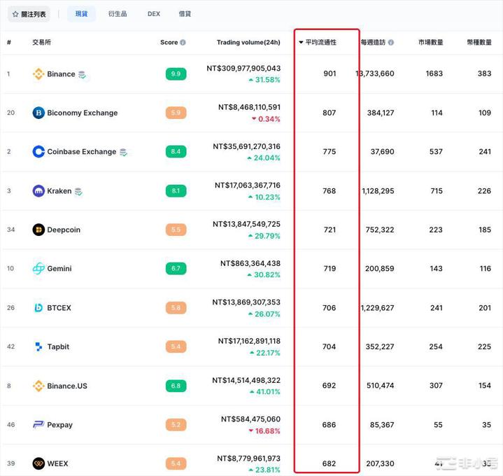Select volume NT$309,977,905,043 for Binance
The height and width of the screenshot is (476, 503).
pos(243,68)
